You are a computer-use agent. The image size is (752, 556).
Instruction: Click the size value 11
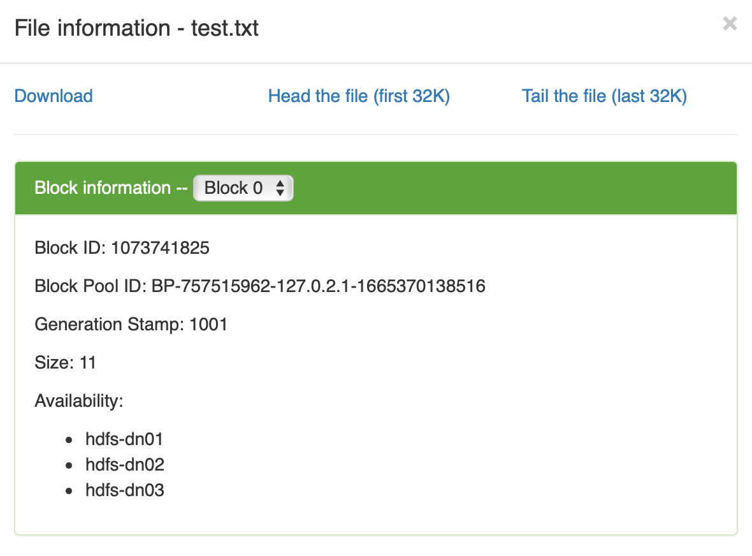coord(87,363)
